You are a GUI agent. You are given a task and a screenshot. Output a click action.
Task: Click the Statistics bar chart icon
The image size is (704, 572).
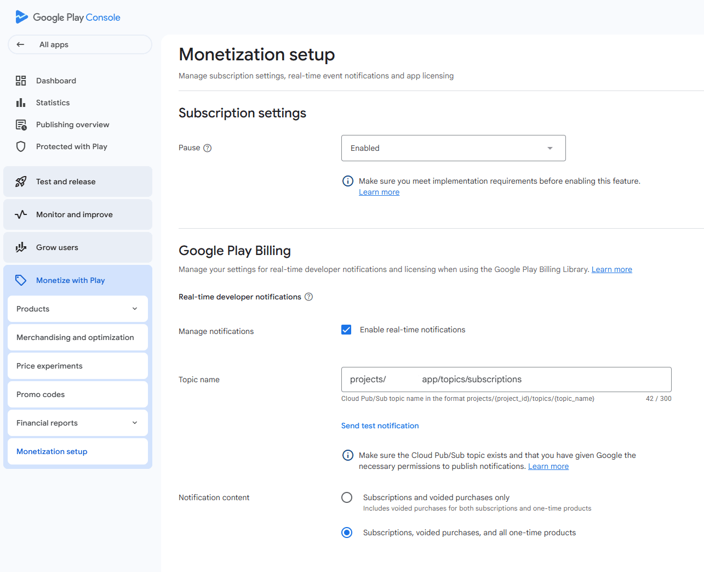point(21,103)
